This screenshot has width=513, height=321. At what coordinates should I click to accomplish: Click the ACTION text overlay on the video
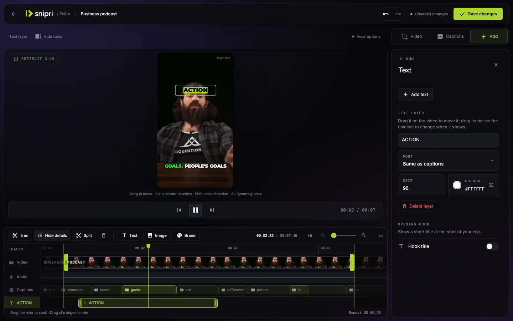coord(196,90)
